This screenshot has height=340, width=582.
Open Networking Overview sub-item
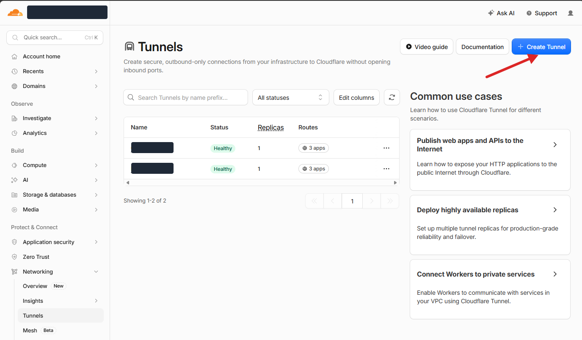point(35,286)
